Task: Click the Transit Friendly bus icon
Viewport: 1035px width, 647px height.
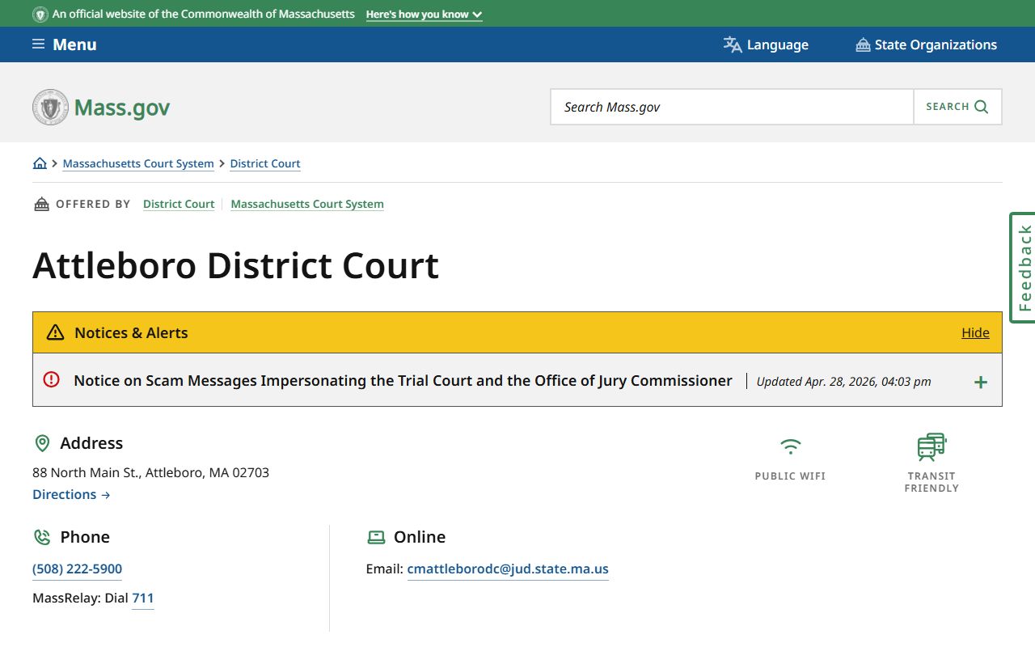Action: 931,447
